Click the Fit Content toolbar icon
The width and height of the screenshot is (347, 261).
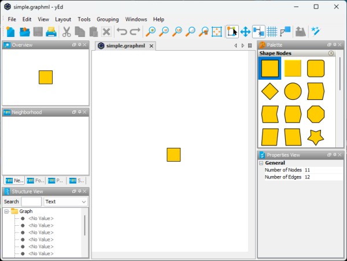[217, 32]
